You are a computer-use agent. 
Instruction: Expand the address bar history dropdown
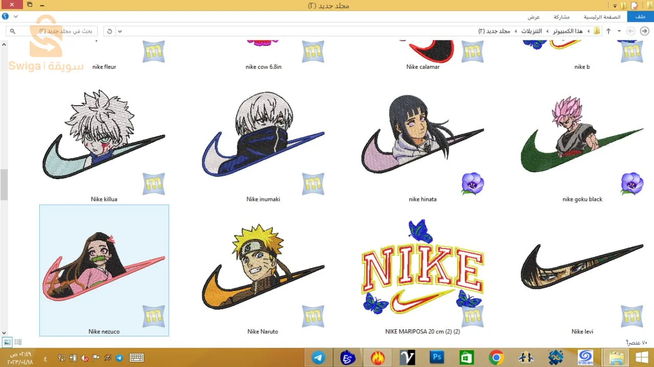tap(120, 31)
